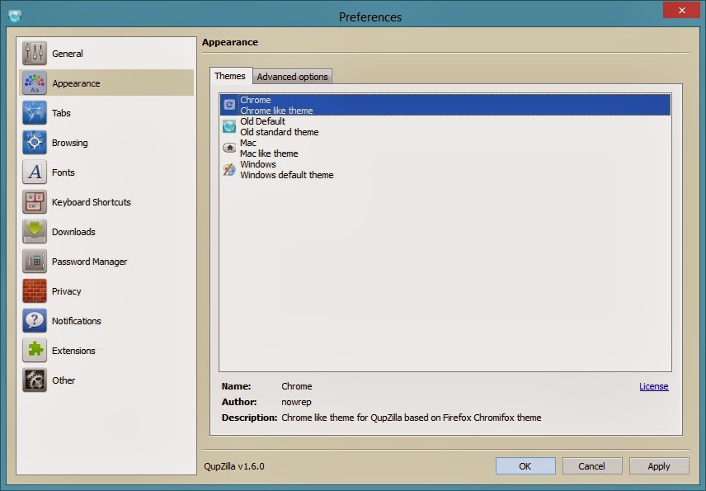
Task: Select 'Mac like theme' text
Action: 269,153
